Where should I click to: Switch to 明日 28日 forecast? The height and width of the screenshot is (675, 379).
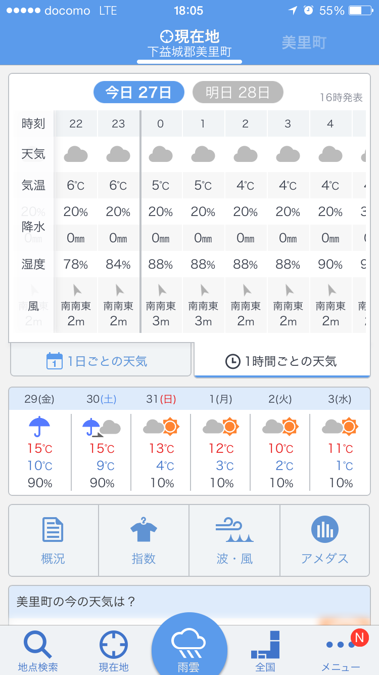click(x=238, y=92)
